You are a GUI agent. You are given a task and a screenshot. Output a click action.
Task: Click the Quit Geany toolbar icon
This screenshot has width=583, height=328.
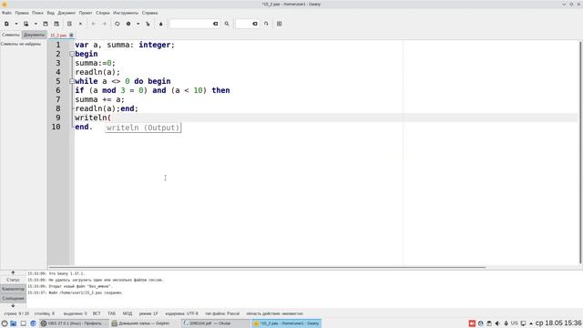tap(280, 24)
